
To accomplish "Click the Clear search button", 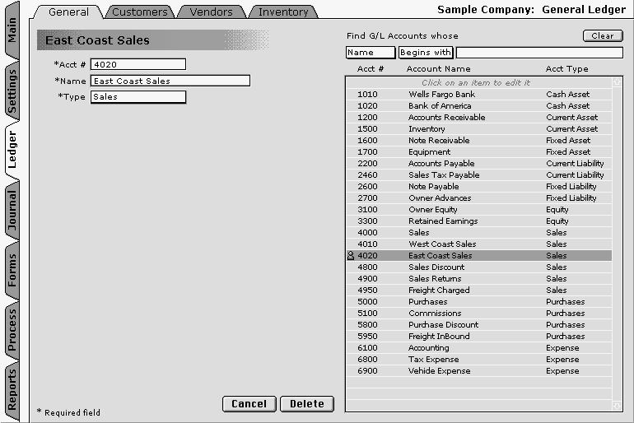I will (603, 36).
